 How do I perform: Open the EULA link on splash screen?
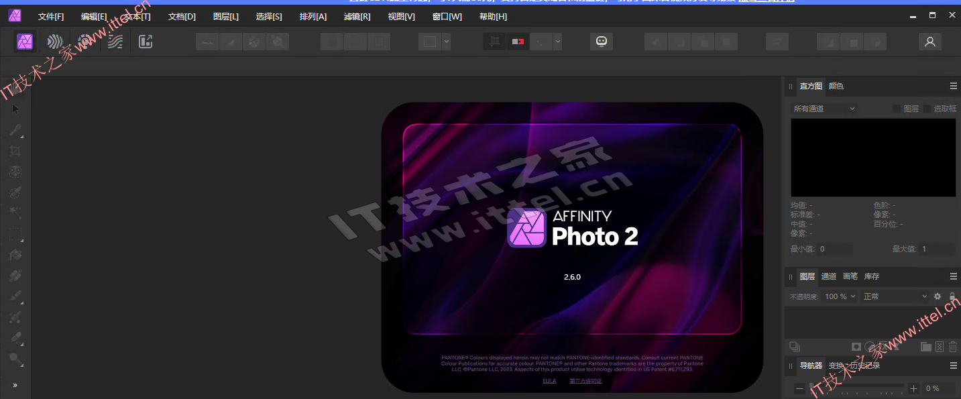tap(549, 381)
